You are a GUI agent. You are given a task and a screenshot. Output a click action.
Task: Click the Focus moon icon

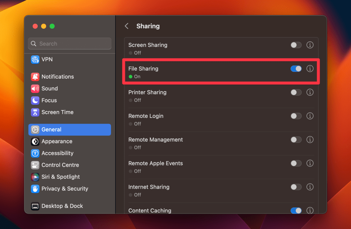[35, 100]
